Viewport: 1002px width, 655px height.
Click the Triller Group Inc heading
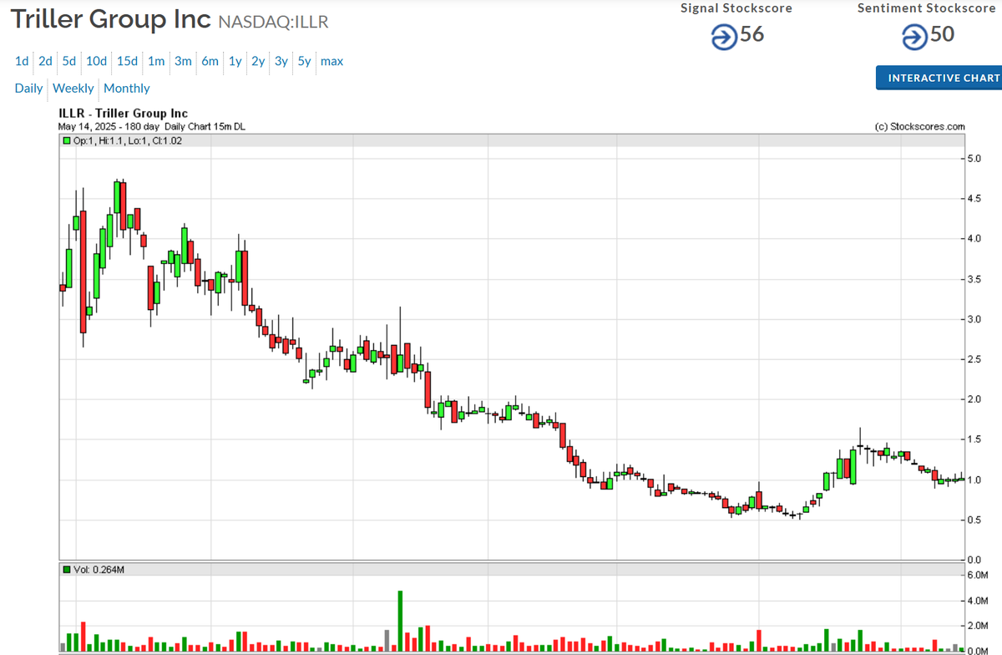click(x=110, y=18)
